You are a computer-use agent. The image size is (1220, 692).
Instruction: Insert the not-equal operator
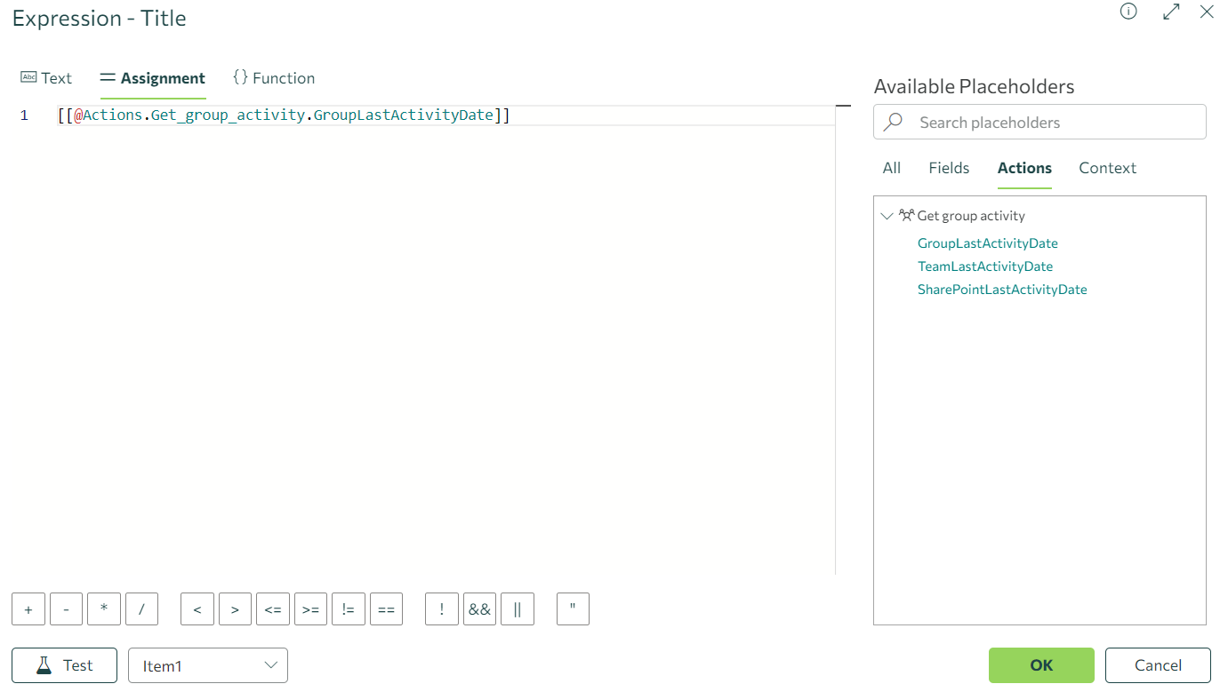pos(349,609)
